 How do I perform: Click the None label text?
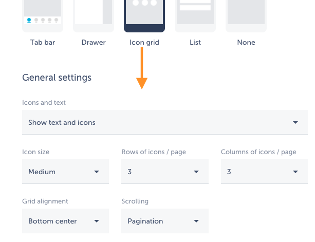tap(246, 42)
